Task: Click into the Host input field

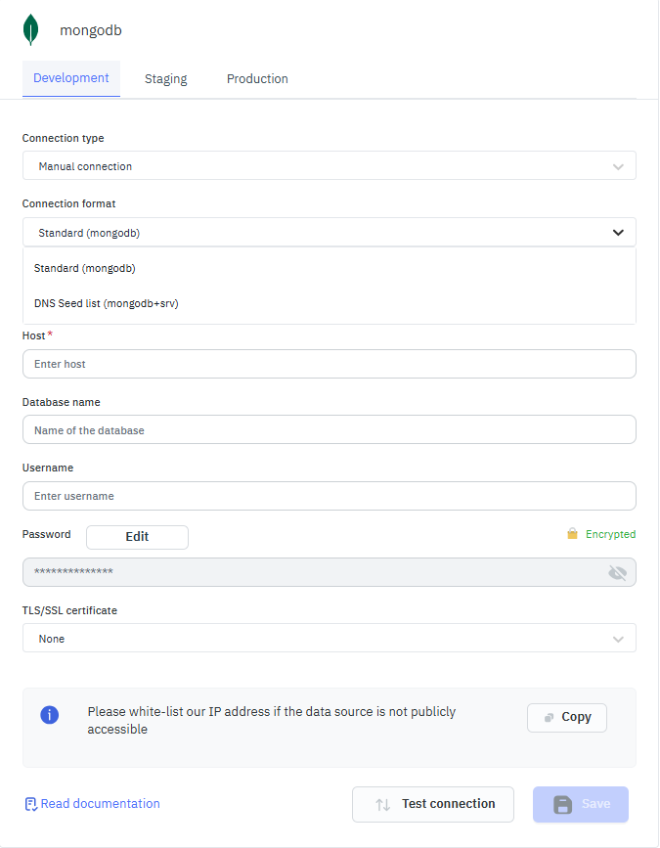Action: [329, 364]
